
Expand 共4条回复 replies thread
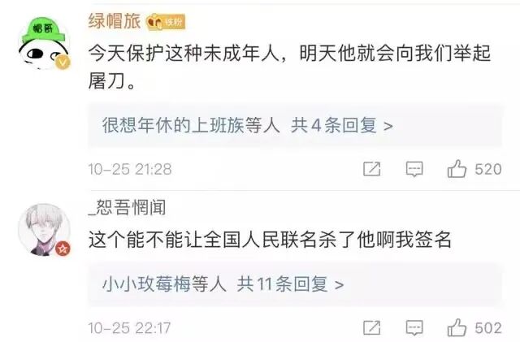(x=341, y=125)
